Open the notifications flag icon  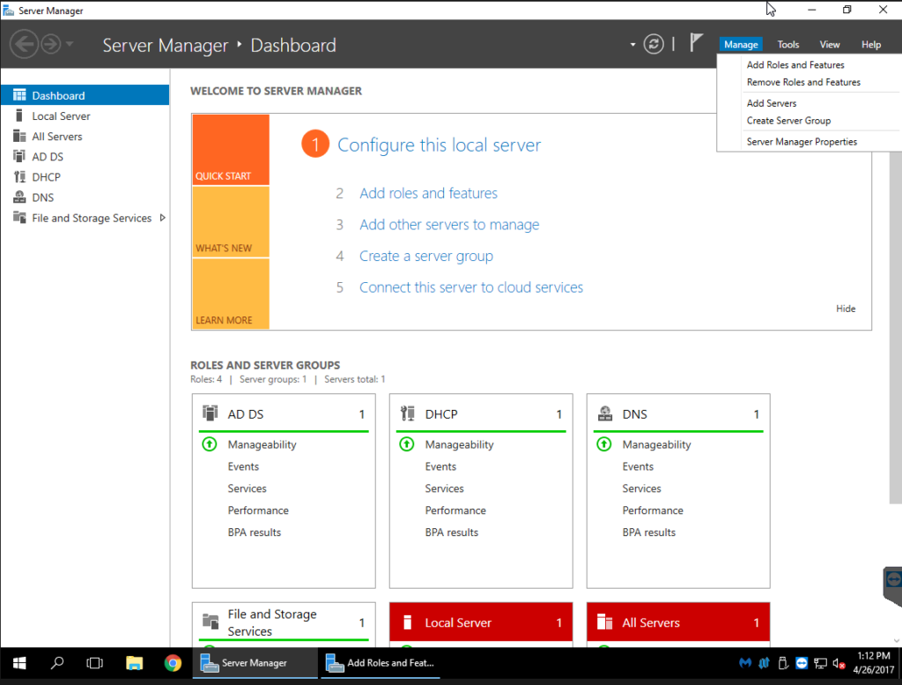pyautogui.click(x=696, y=43)
